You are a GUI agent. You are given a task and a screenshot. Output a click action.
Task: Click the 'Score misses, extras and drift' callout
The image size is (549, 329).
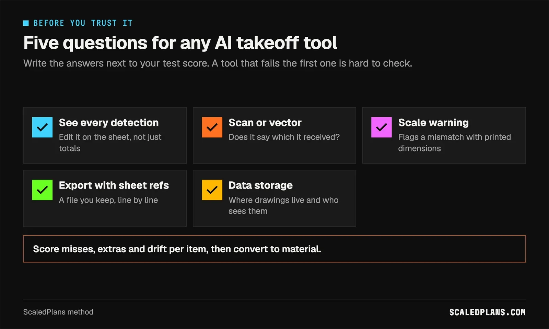(x=274, y=249)
